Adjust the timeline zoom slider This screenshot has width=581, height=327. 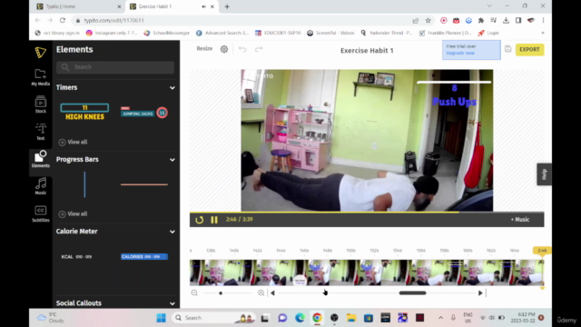[221, 292]
